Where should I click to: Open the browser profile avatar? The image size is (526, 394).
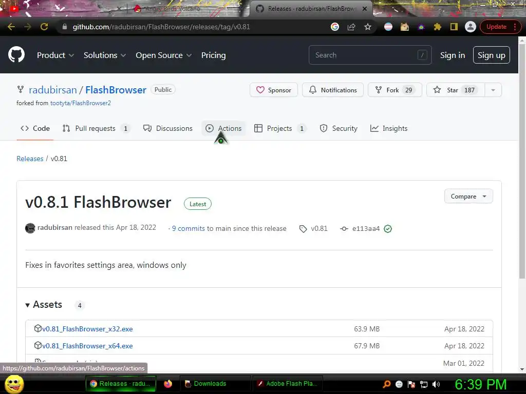click(471, 27)
